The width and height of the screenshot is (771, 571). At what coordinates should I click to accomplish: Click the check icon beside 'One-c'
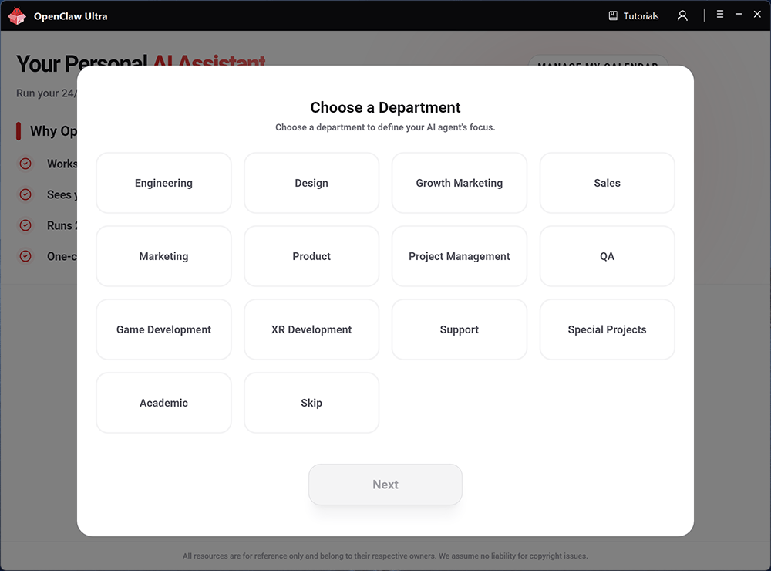point(25,256)
